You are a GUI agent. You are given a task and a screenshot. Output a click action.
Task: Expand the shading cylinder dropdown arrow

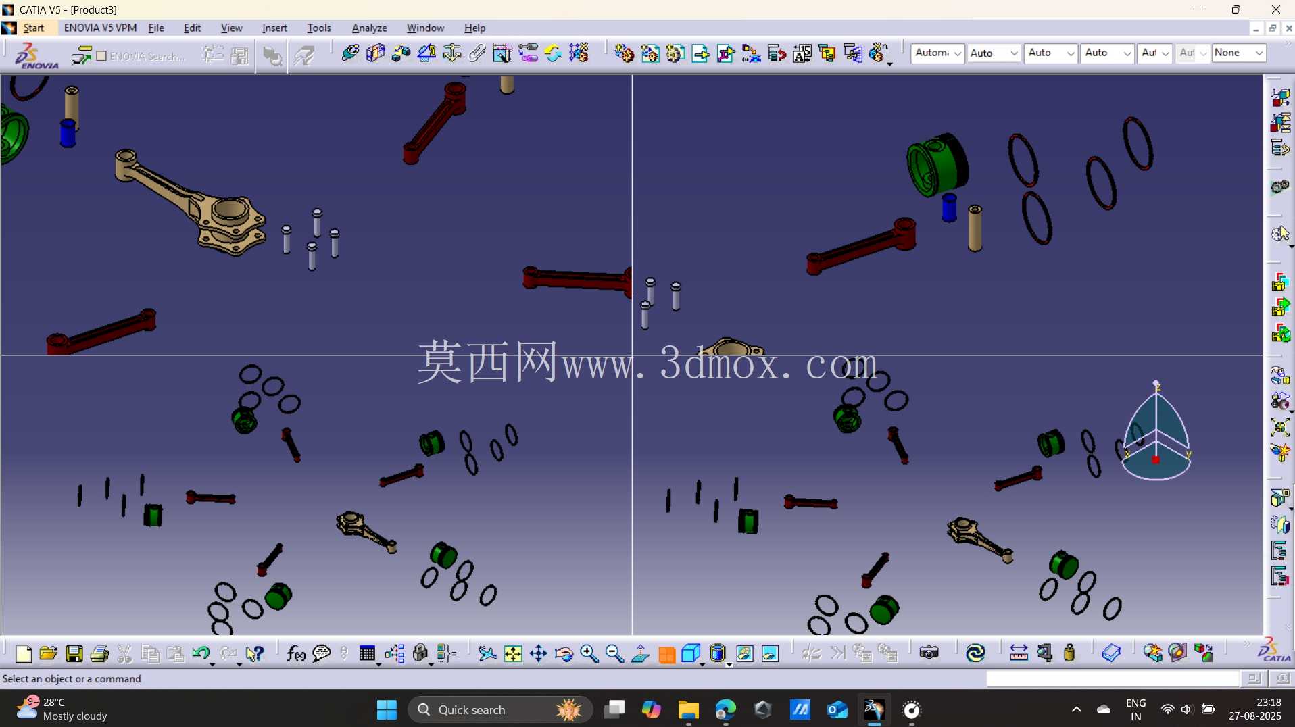pos(729,664)
